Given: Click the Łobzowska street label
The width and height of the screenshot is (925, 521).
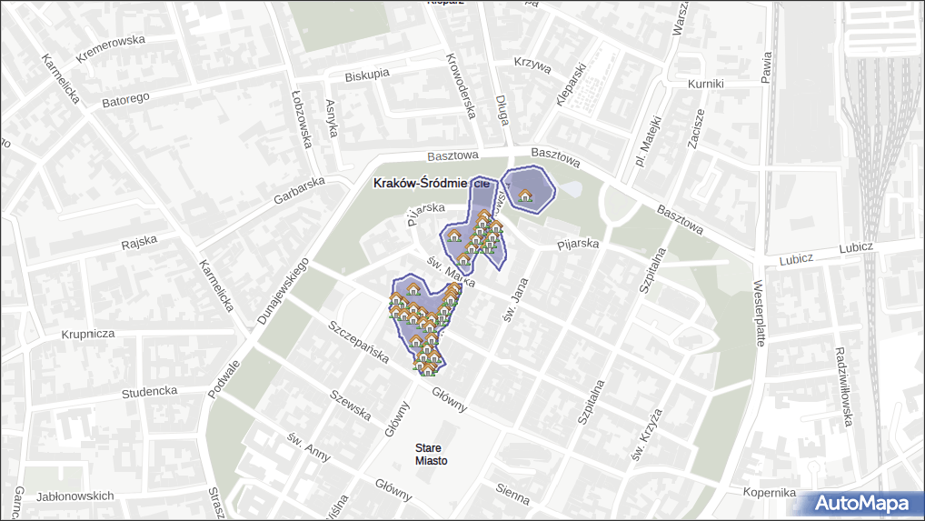Looking at the screenshot, I should pos(302,118).
